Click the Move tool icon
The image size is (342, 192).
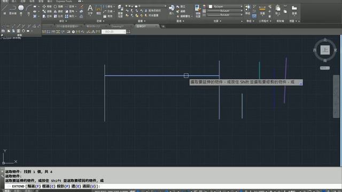[x=44, y=6]
